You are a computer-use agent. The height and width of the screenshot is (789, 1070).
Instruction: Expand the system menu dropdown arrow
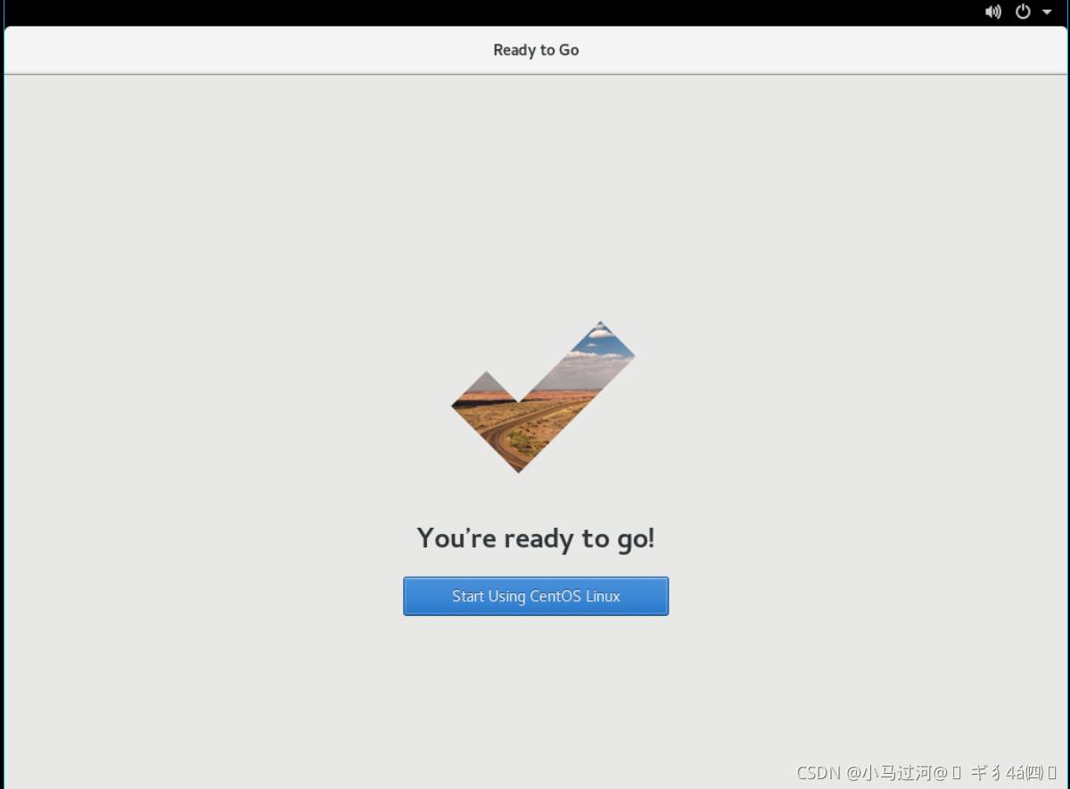tap(1047, 12)
